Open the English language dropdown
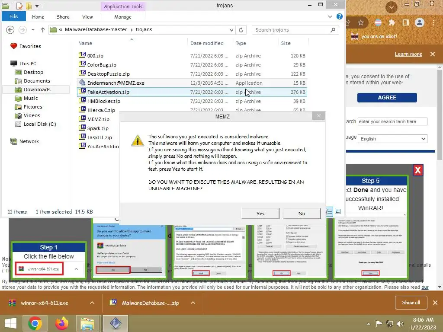Screen dimensions: 443x332 coord(392,139)
